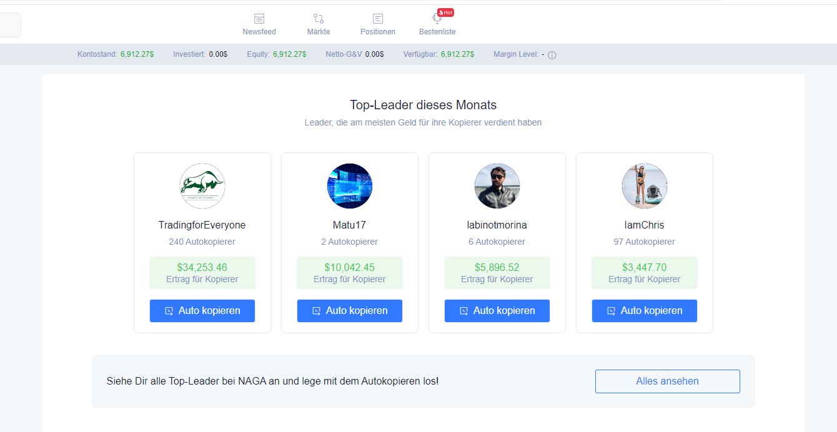Image resolution: width=837 pixels, height=432 pixels.
Task: Open the IamChris username link
Action: point(645,225)
